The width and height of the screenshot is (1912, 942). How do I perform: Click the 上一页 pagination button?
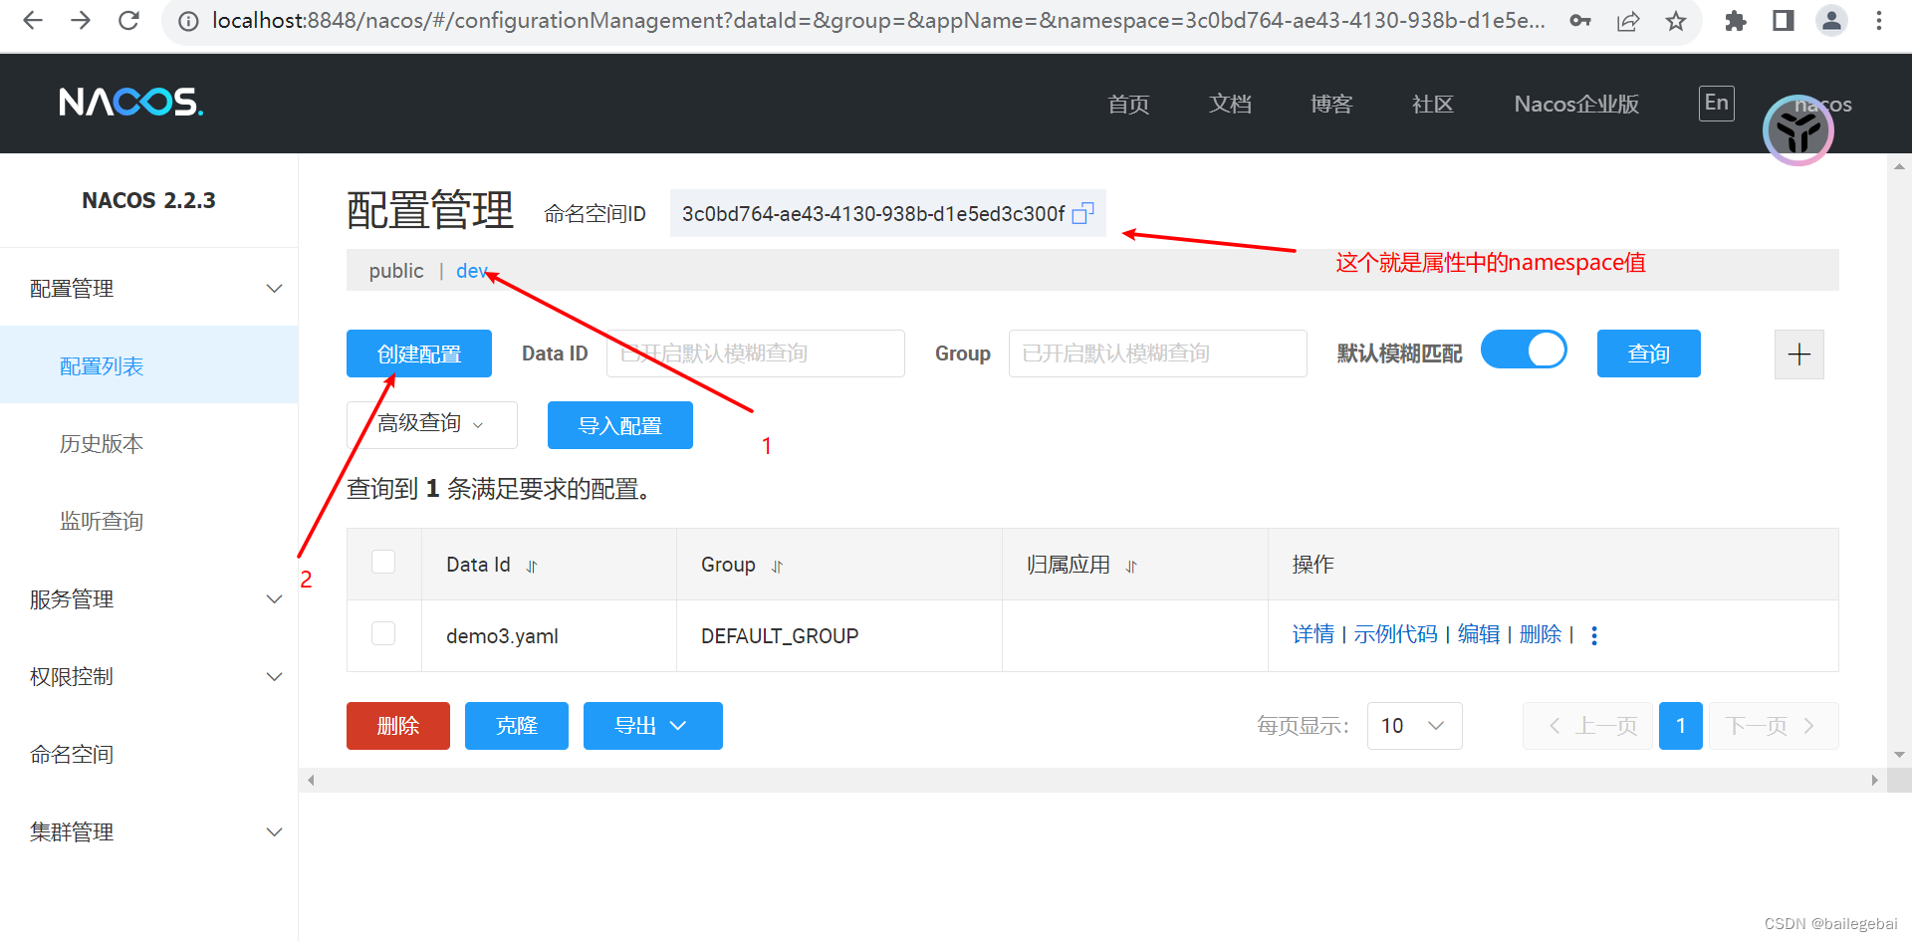pos(1588,726)
